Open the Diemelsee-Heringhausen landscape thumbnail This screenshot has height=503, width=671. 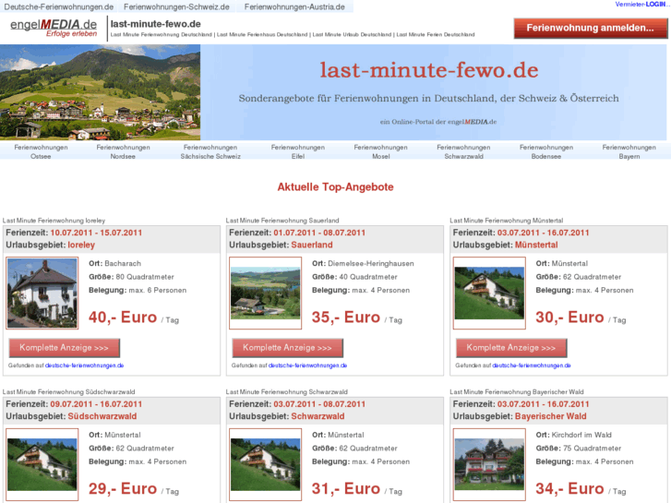265,293
